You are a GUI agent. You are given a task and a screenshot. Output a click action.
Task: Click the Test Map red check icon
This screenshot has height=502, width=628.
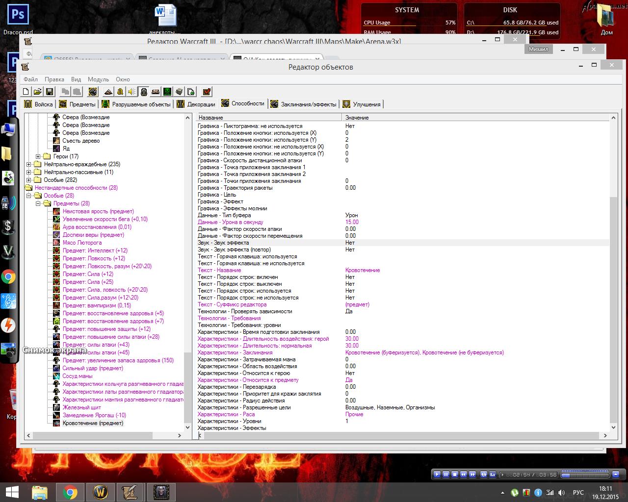[207, 92]
